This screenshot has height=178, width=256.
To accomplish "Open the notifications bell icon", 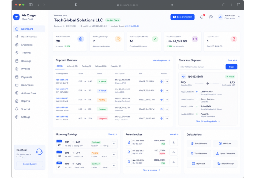I will point(202,17).
